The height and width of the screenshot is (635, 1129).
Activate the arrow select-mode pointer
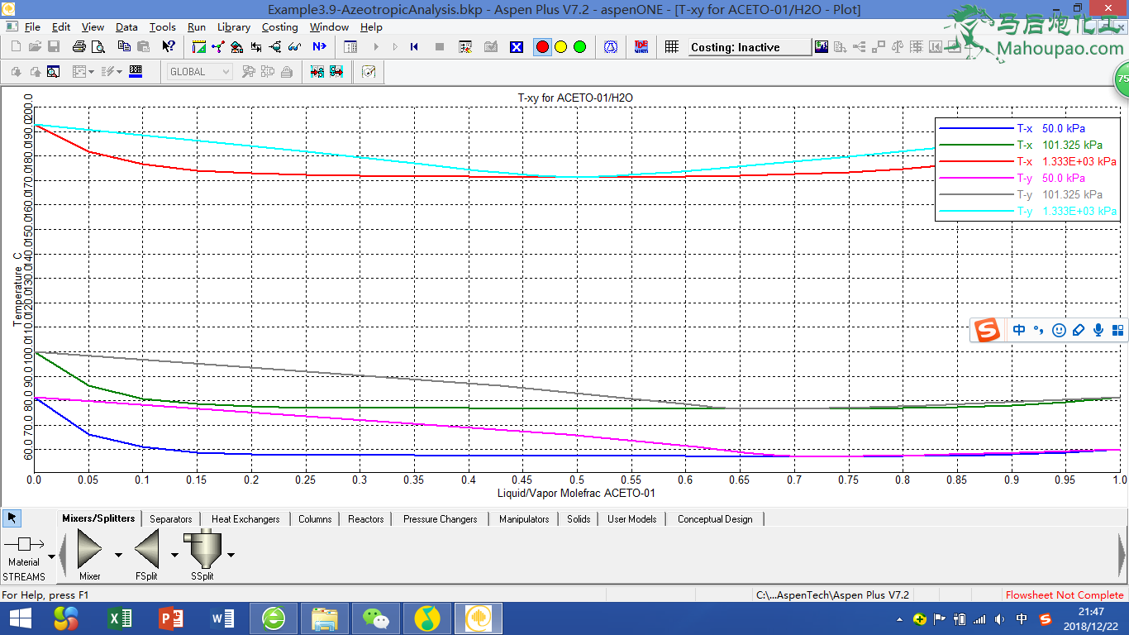12,518
